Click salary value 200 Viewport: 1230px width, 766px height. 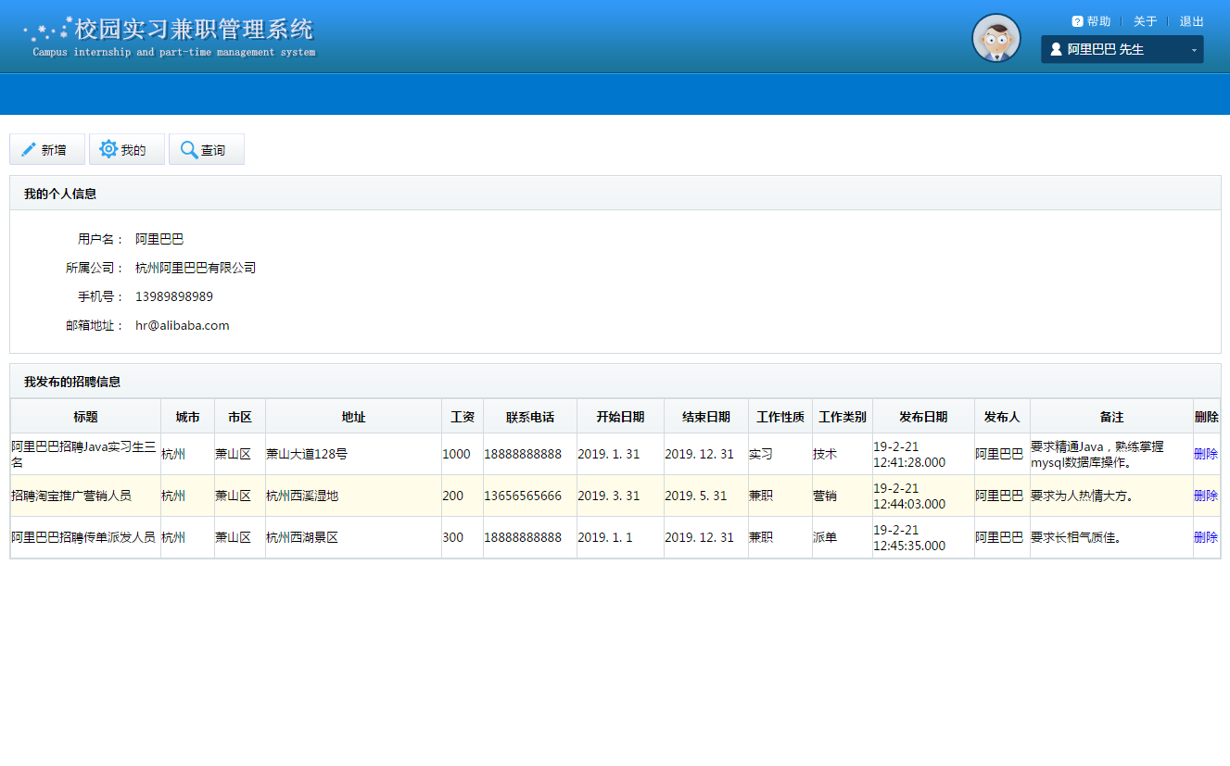[453, 496]
